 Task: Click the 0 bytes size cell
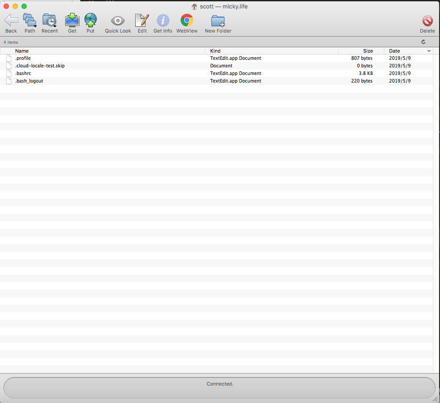click(x=365, y=66)
